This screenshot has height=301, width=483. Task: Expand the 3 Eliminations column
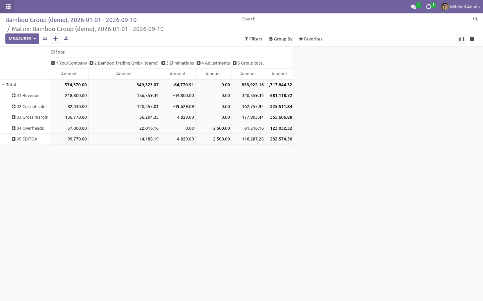point(178,63)
